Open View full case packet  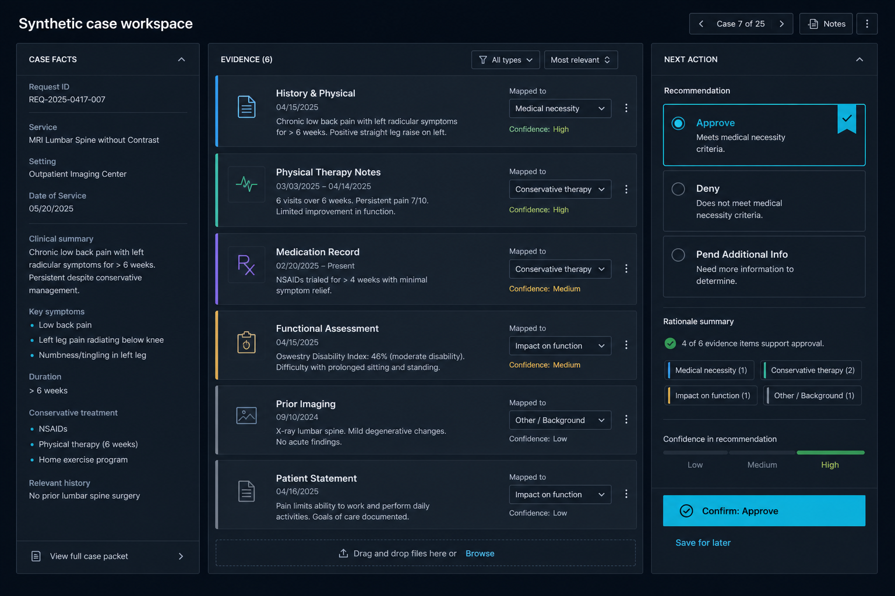108,556
